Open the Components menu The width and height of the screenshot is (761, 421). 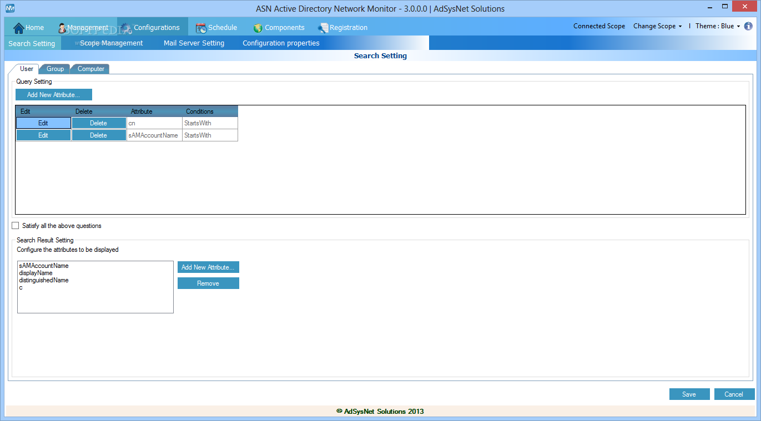coord(279,28)
